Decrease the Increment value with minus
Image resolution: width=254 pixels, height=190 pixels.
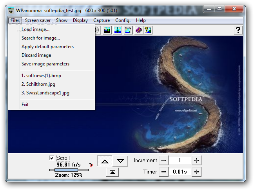coord(163,160)
